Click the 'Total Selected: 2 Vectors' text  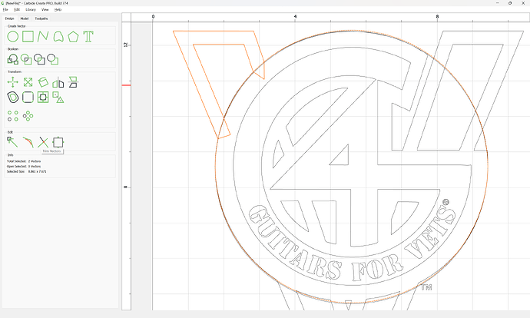point(25,161)
